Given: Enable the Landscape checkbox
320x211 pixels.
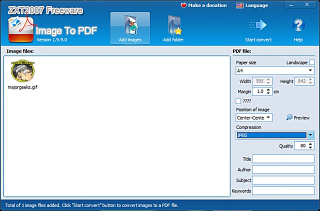Looking at the screenshot, I should coord(312,62).
